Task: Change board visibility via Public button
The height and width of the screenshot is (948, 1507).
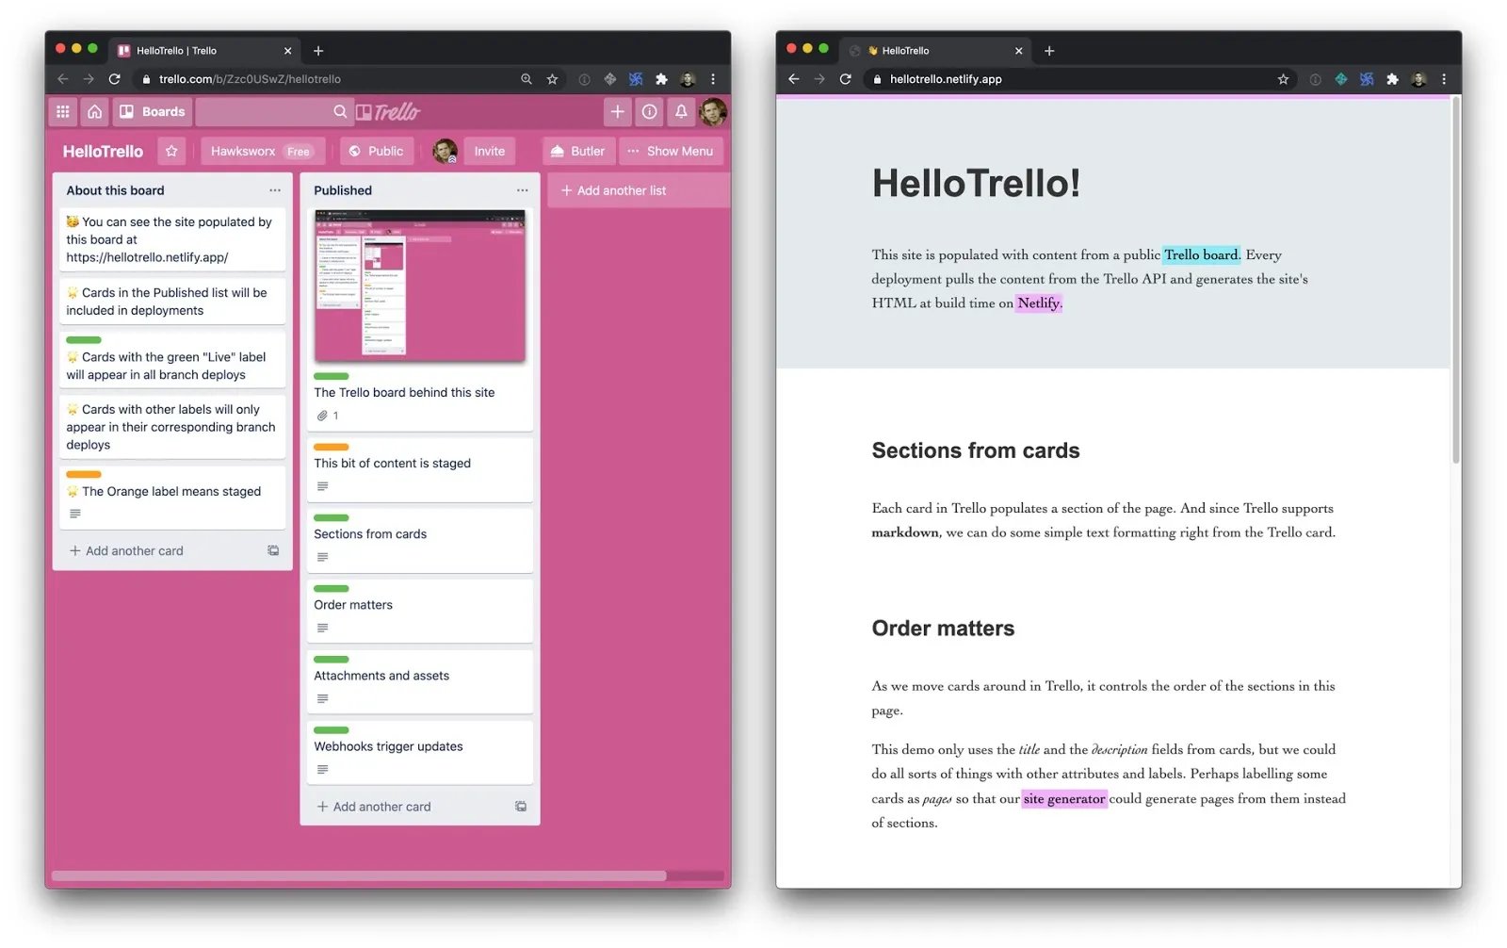Action: tap(376, 151)
